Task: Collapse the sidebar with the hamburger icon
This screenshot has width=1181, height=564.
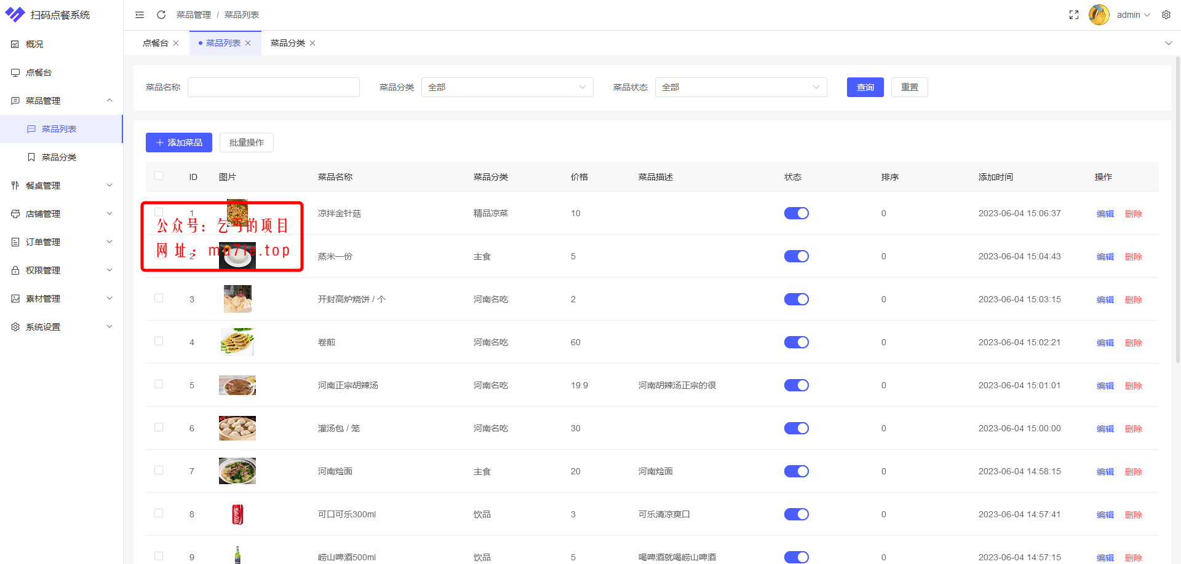Action: (140, 15)
